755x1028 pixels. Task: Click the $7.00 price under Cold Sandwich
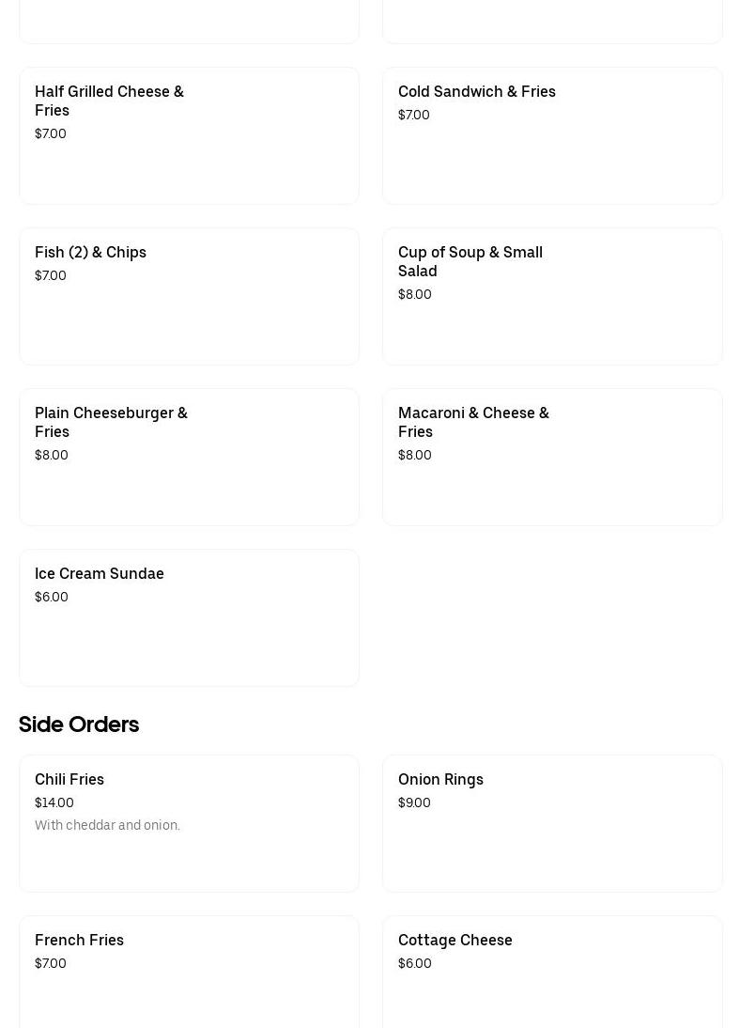coord(414,115)
